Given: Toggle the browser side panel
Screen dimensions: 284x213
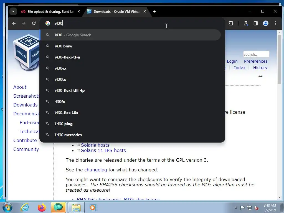Looking at the screenshot, I should click(x=255, y=23).
